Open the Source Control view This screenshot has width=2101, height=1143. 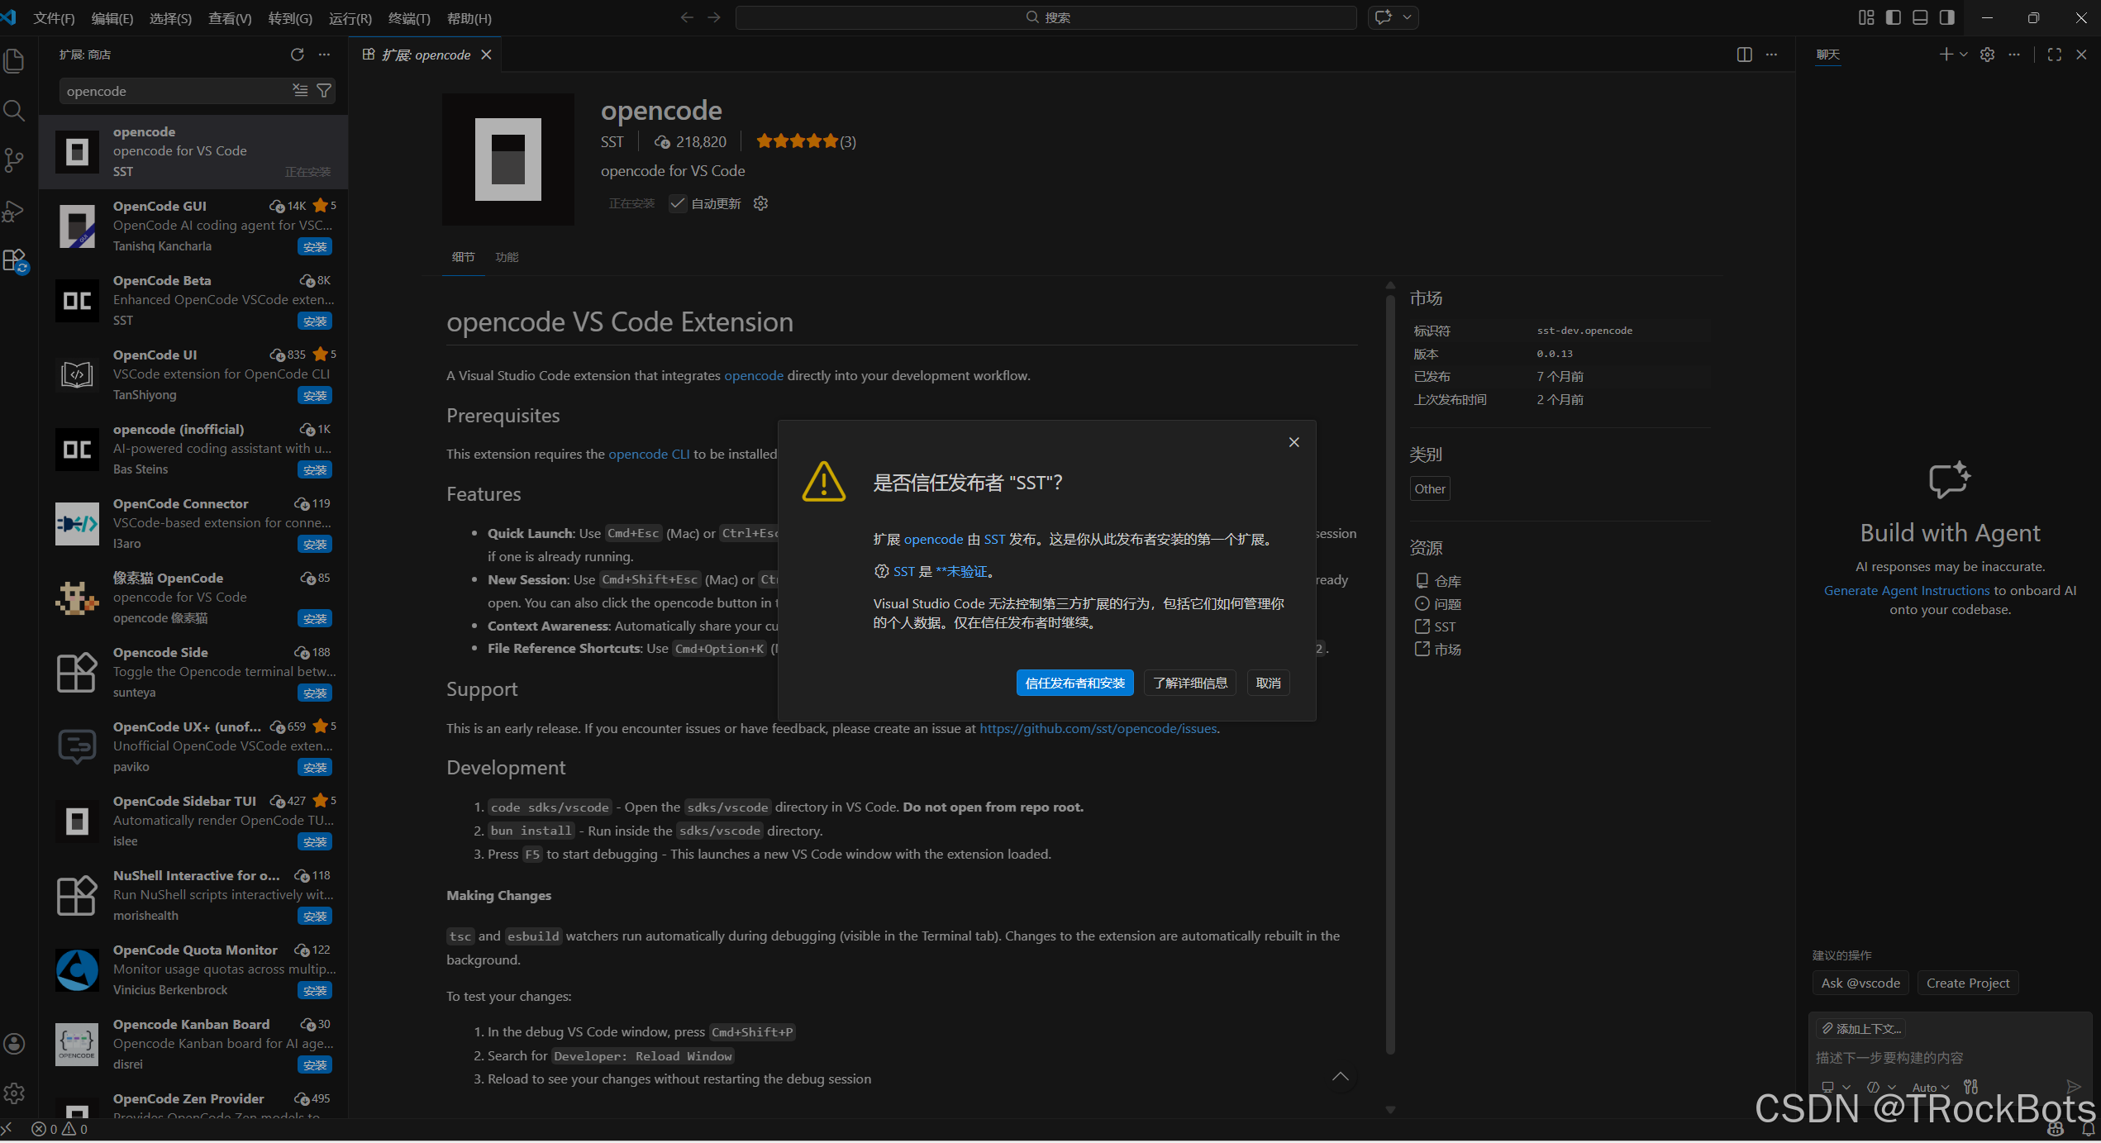click(15, 160)
